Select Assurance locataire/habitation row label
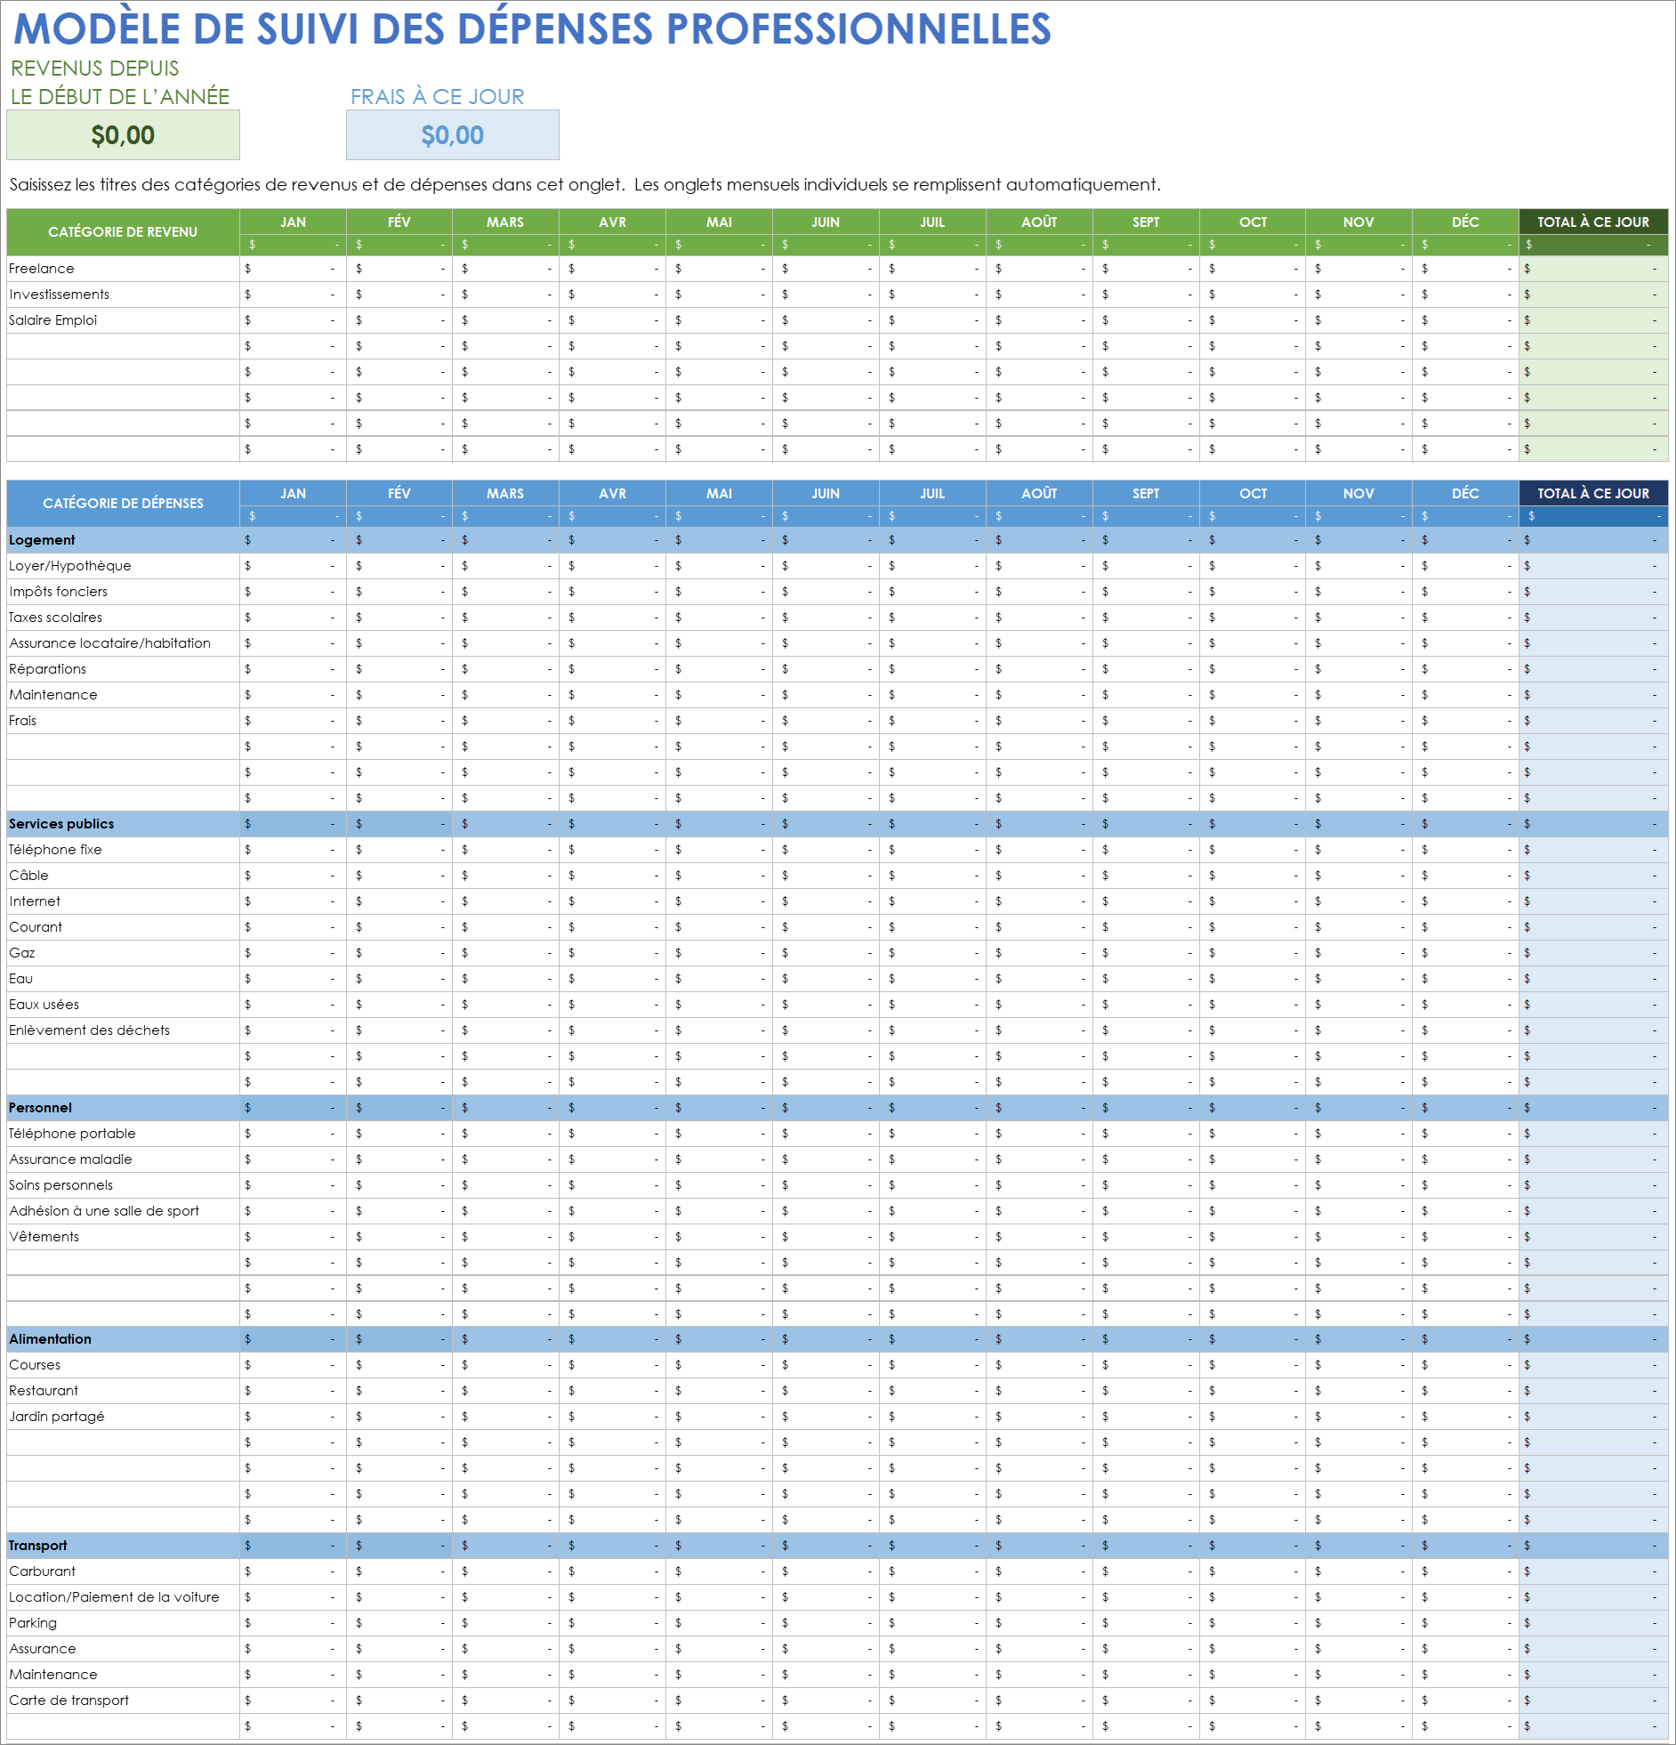Image resolution: width=1676 pixels, height=1745 pixels. 109,643
